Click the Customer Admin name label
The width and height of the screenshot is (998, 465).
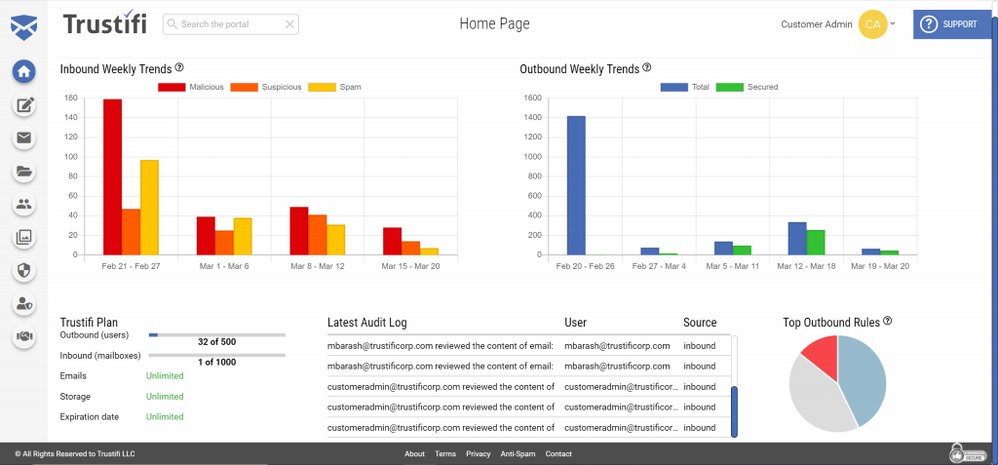click(x=817, y=24)
